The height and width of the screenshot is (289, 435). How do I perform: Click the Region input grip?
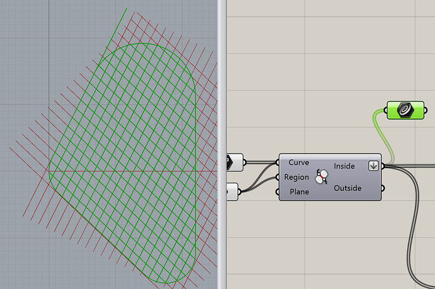[277, 177]
